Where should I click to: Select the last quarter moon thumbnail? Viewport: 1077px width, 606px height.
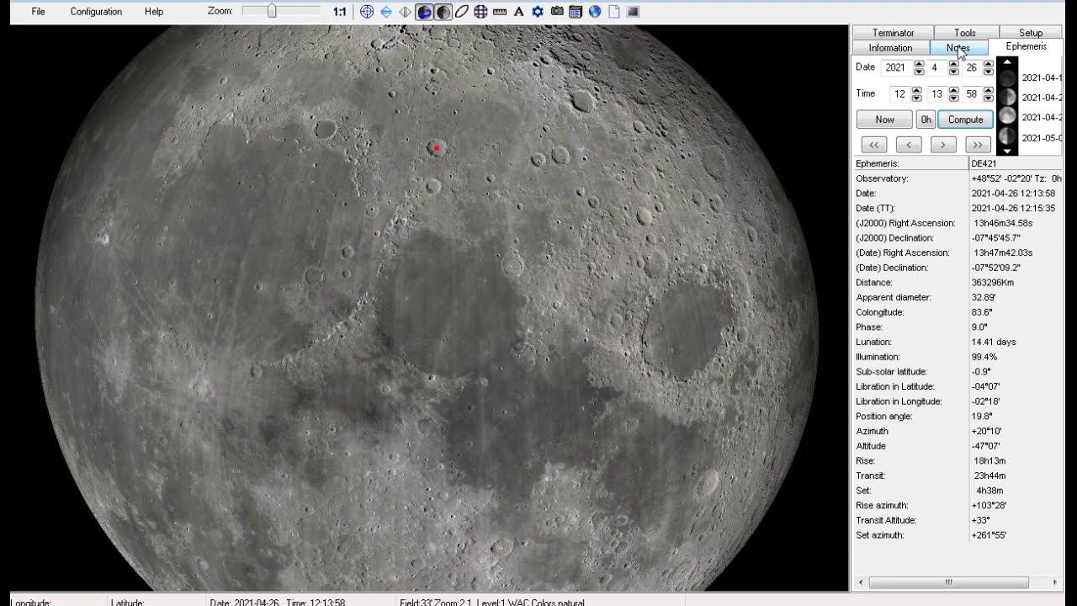(x=1007, y=136)
